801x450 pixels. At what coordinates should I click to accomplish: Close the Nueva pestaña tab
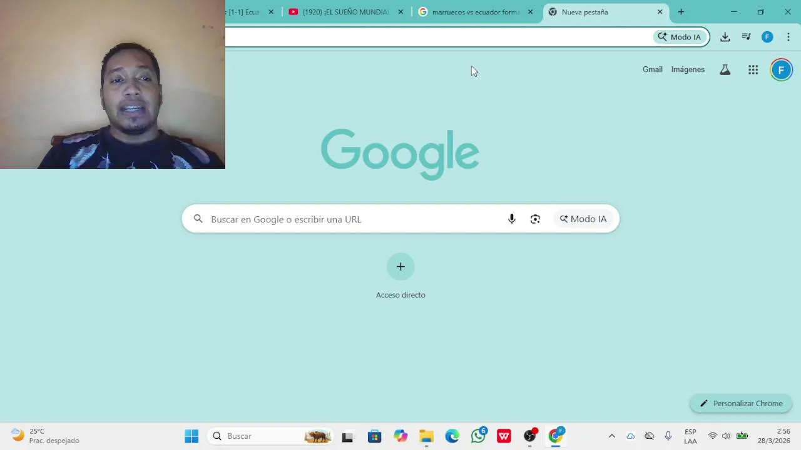tap(660, 12)
